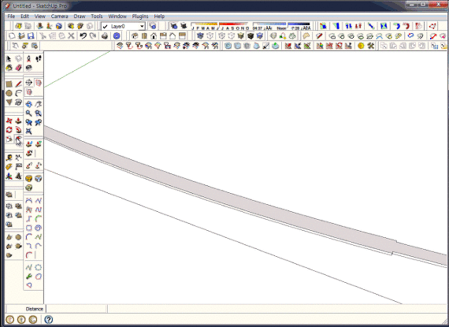
Task: Click the Save file toolbar button
Action: point(31,35)
